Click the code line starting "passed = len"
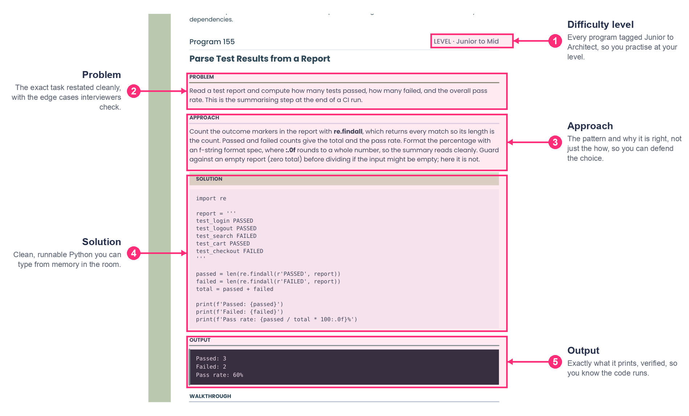This screenshot has height=416, width=689. click(x=268, y=274)
